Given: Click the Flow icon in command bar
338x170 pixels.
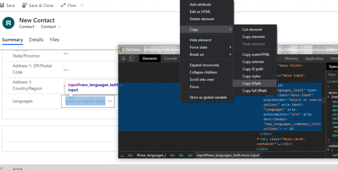Looking at the screenshot, I should [x=63, y=6].
